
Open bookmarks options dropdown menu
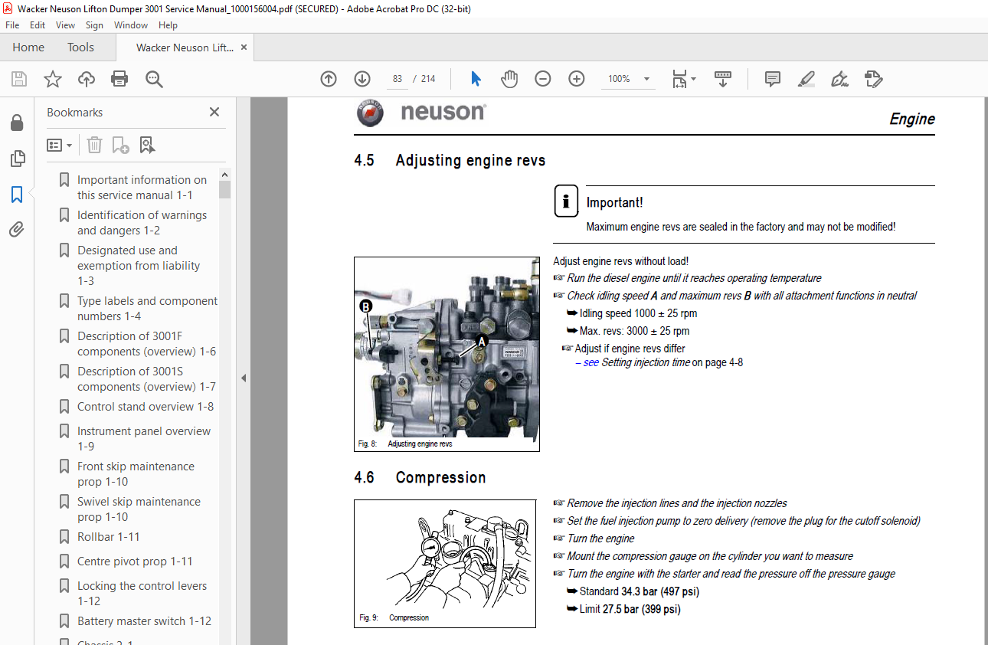coord(59,145)
